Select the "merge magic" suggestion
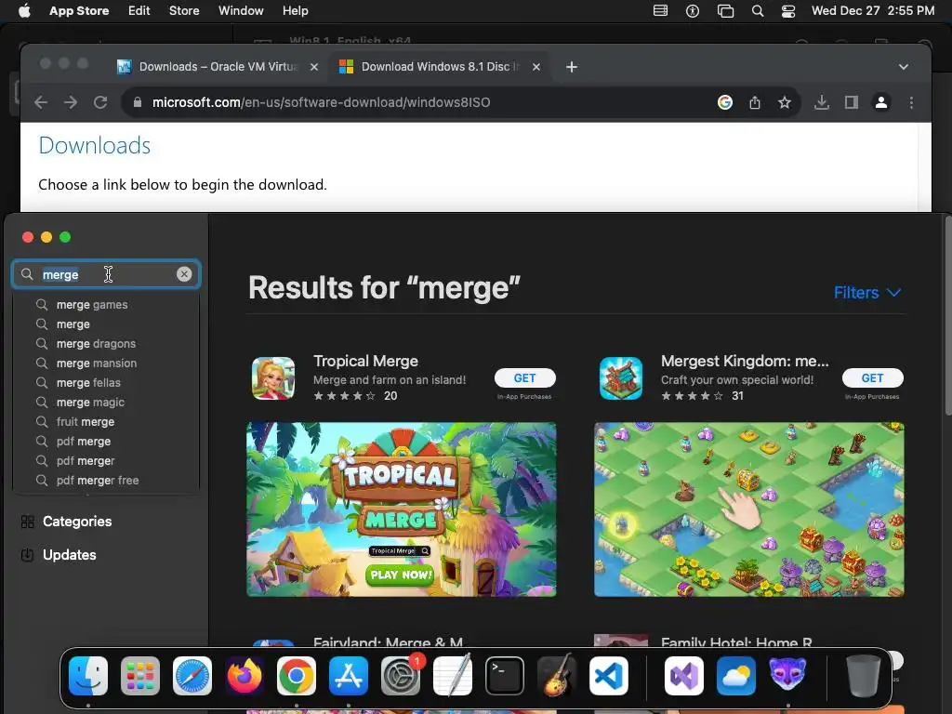This screenshot has width=952, height=714. click(x=90, y=402)
